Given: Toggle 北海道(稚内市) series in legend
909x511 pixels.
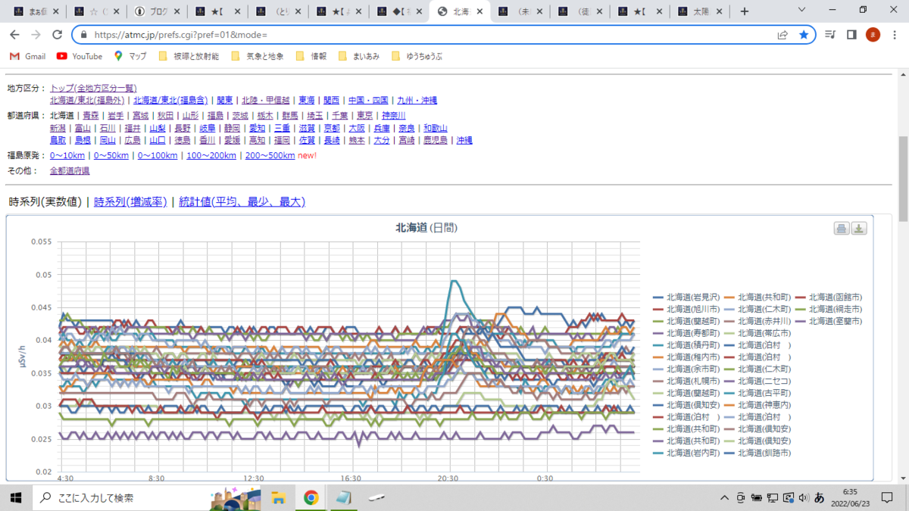Looking at the screenshot, I should pos(687,357).
